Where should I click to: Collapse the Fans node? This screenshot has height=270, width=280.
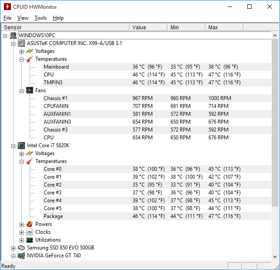coord(21,91)
